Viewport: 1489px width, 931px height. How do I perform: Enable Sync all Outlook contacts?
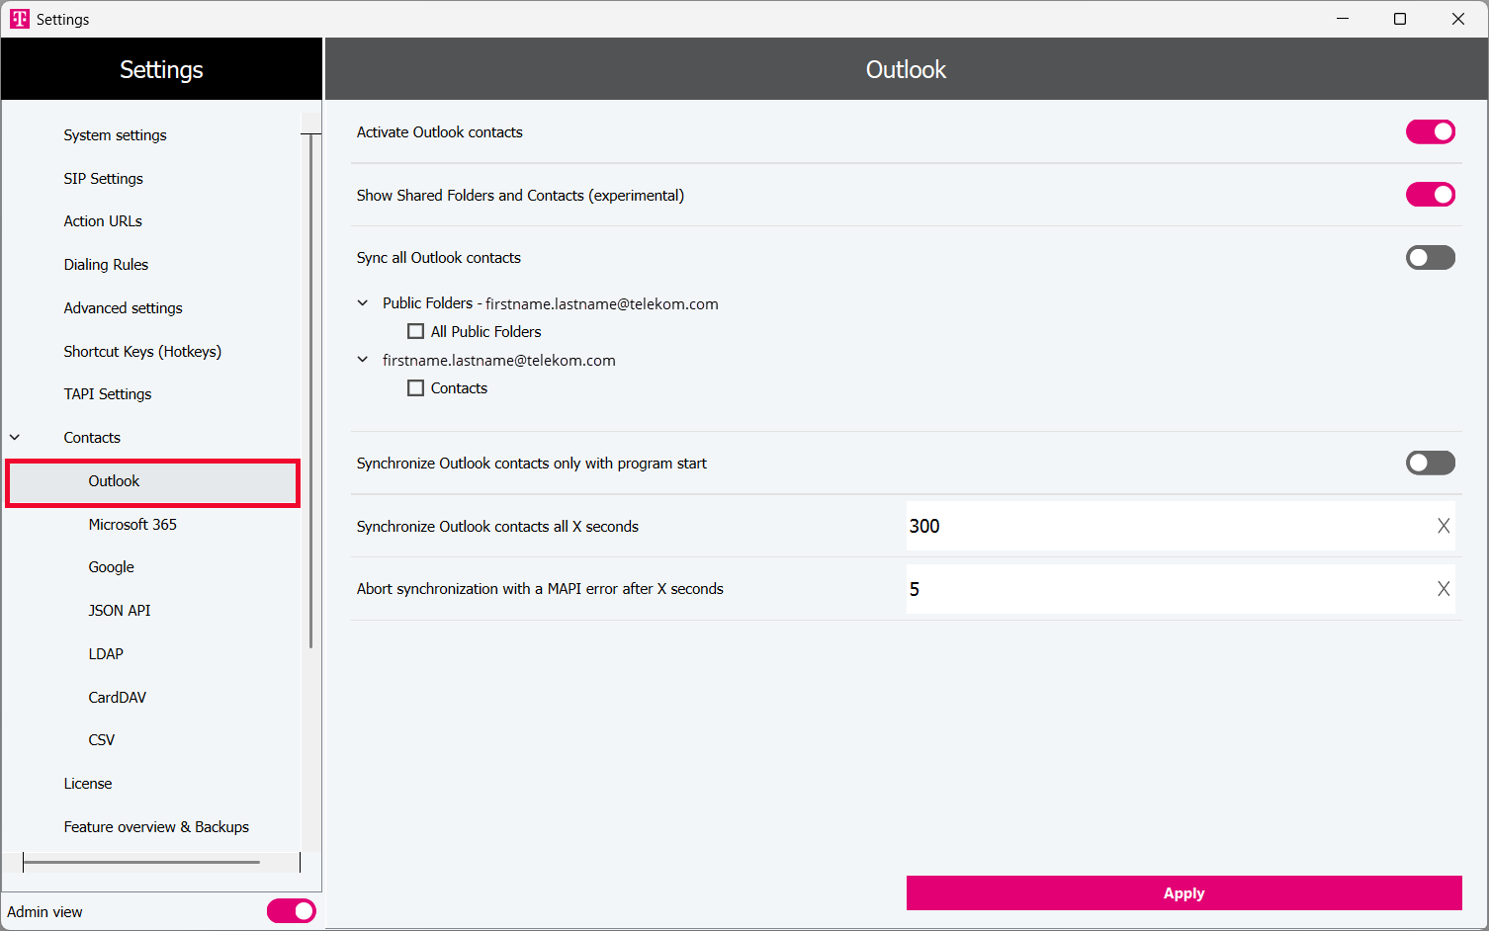click(x=1430, y=258)
